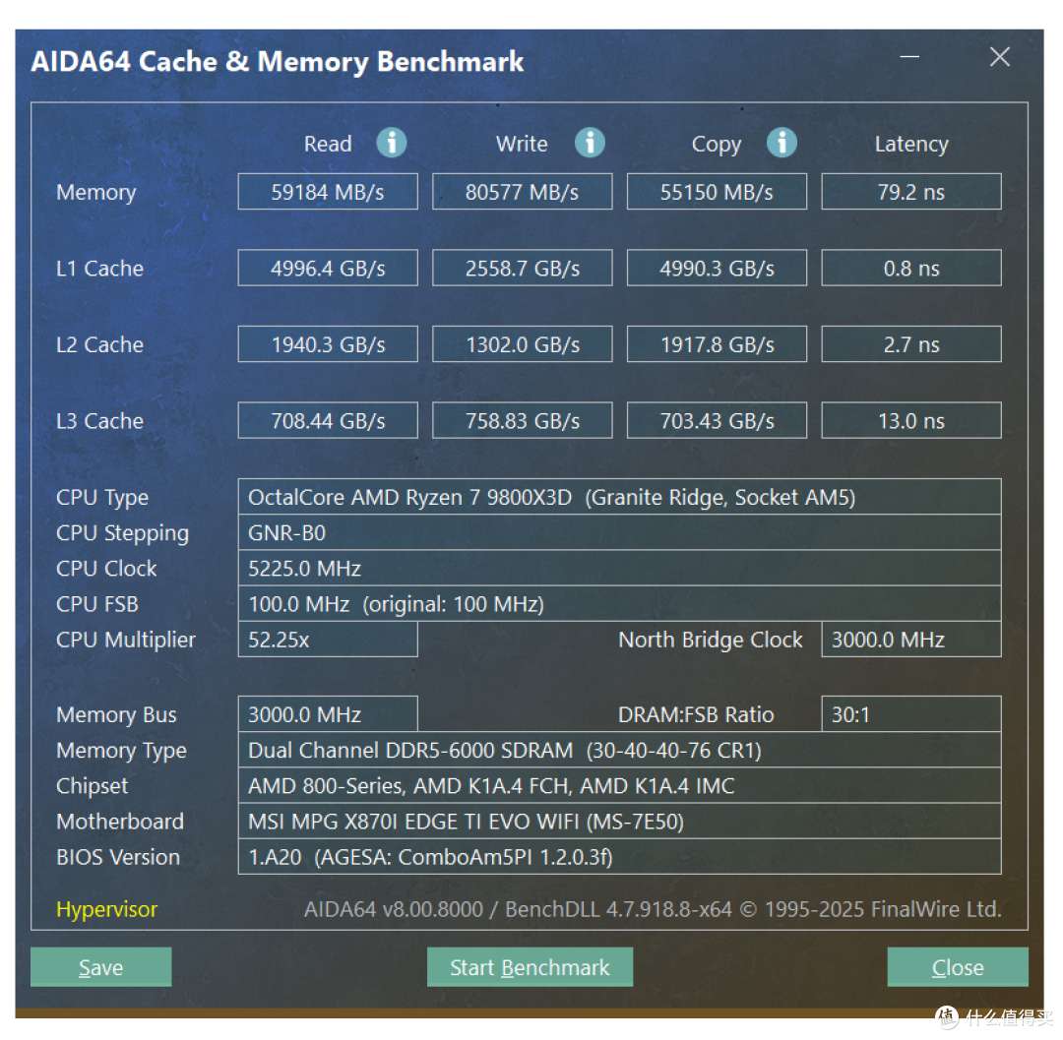This screenshot has height=1040, width=1063.
Task: Click the L1 Cache row label
Action: click(x=99, y=269)
